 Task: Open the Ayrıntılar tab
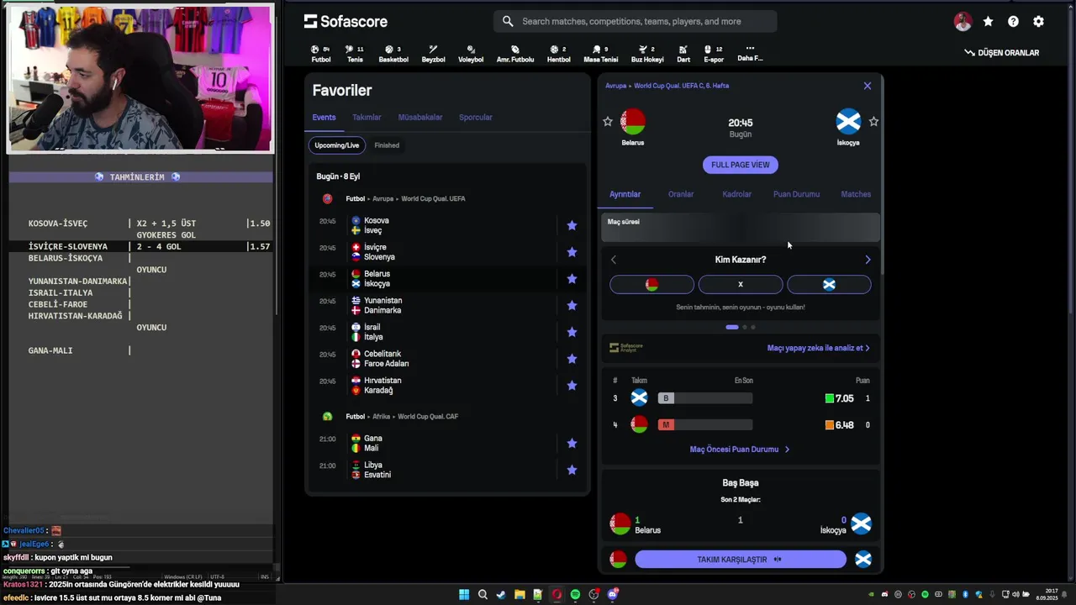[625, 194]
